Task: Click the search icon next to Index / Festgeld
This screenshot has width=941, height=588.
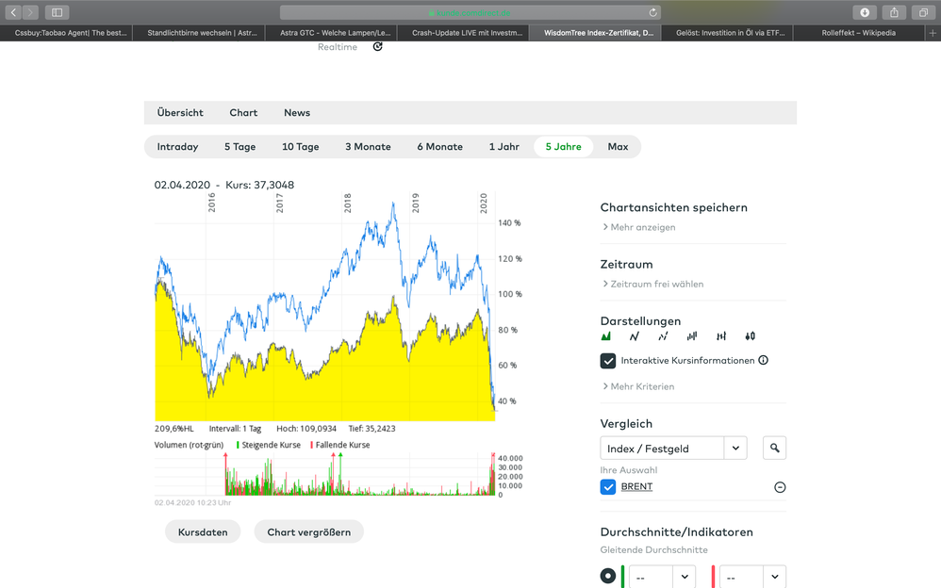Action: tap(774, 449)
